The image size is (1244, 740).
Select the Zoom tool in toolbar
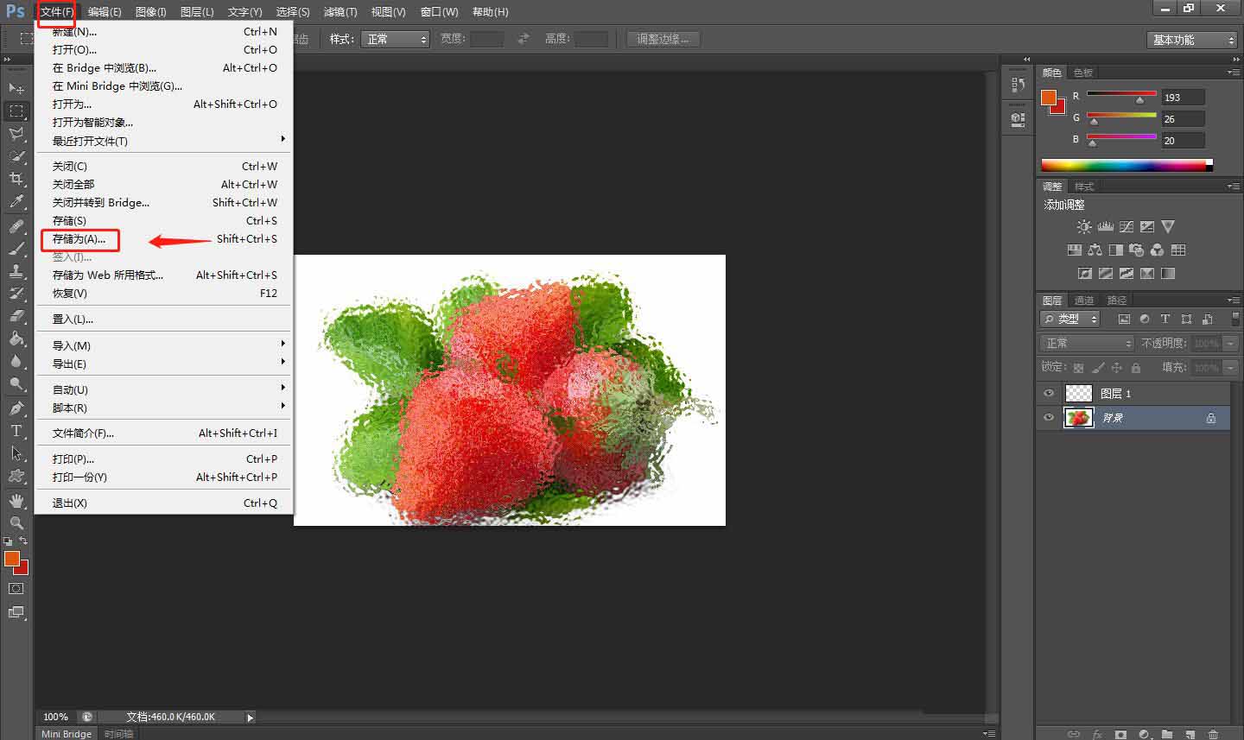coord(16,522)
